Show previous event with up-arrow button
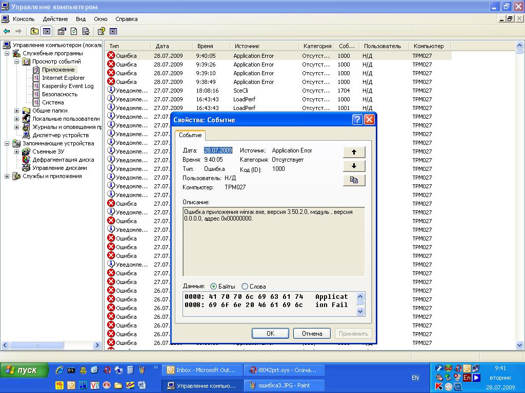This screenshot has width=525, height=393. [x=354, y=152]
